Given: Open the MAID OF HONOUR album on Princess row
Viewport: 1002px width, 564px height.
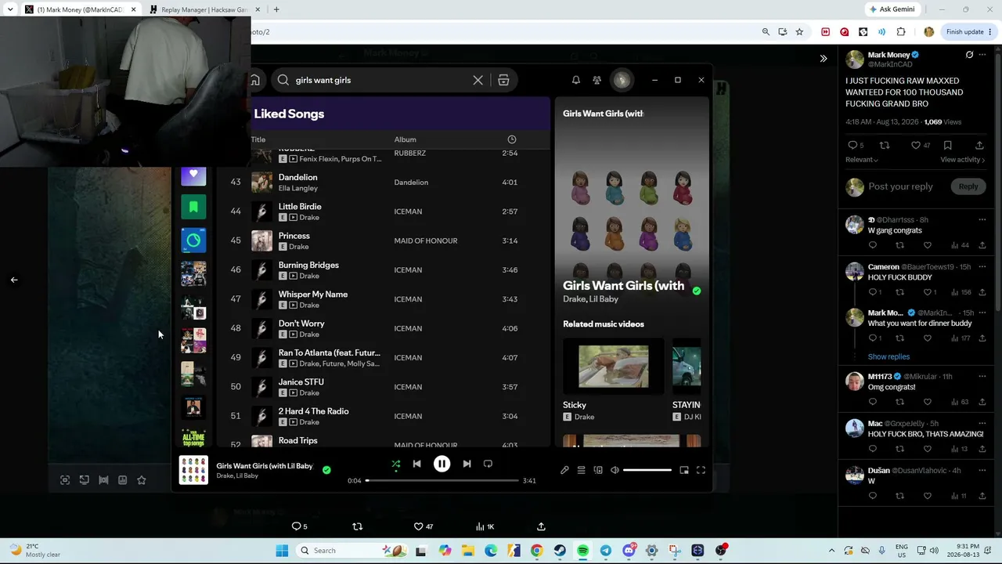Looking at the screenshot, I should (x=425, y=240).
